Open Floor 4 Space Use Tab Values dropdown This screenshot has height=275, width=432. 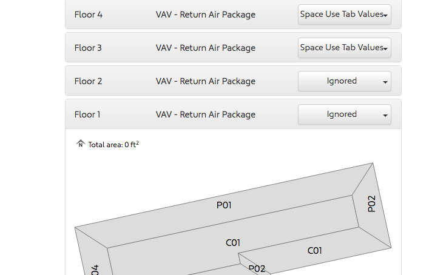[x=345, y=15]
